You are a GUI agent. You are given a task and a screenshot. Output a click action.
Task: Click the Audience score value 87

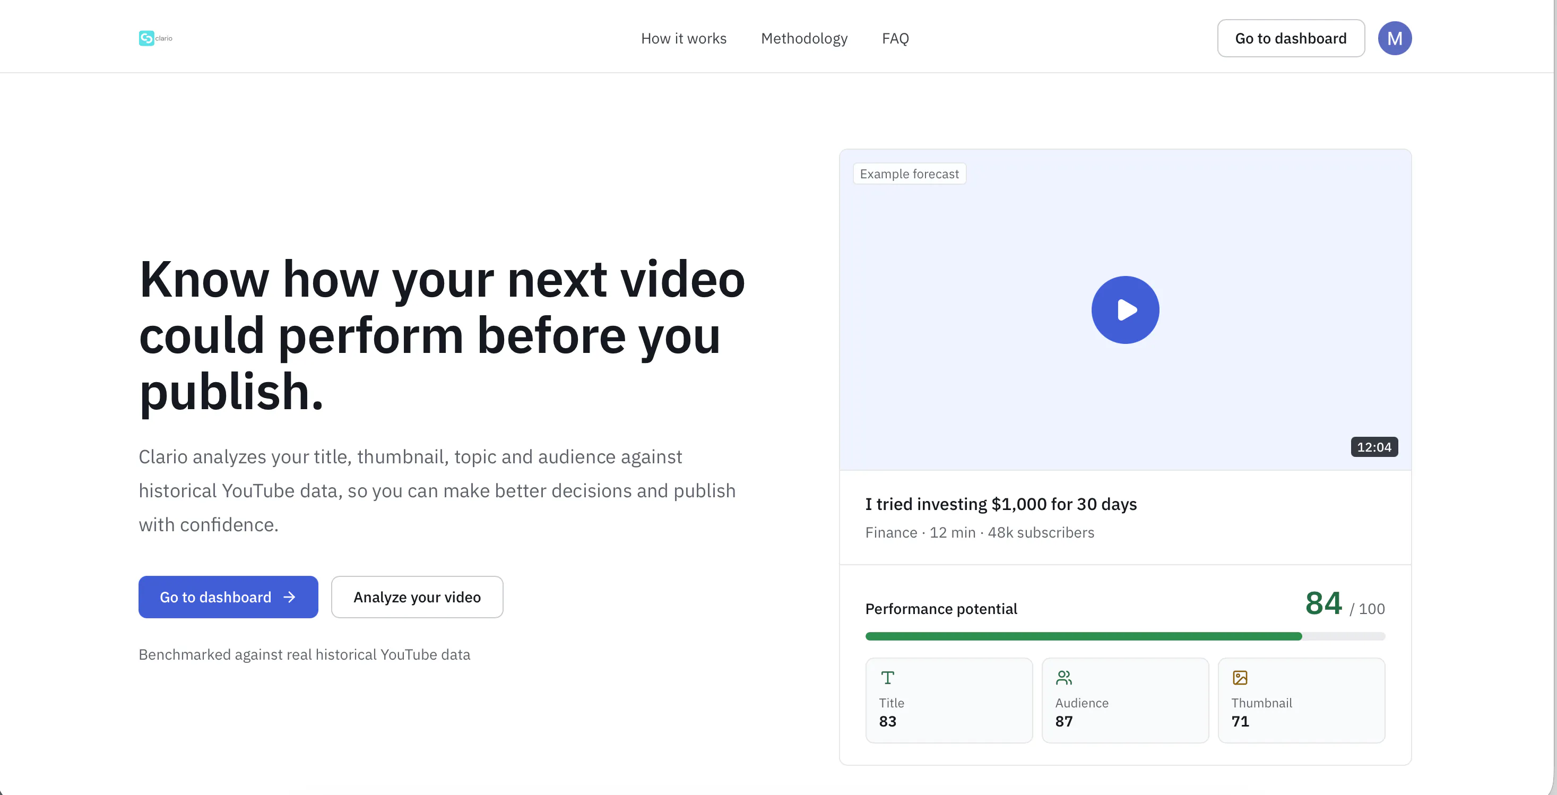pyautogui.click(x=1064, y=721)
